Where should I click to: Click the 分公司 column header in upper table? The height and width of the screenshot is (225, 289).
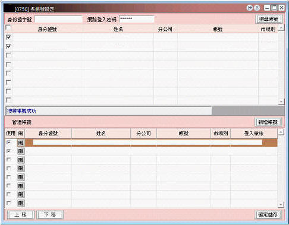coord(165,29)
